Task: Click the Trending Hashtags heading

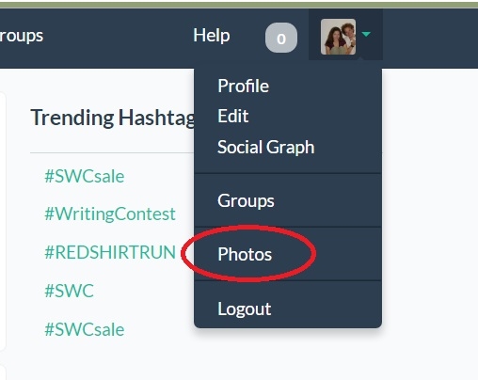Action: [x=112, y=118]
